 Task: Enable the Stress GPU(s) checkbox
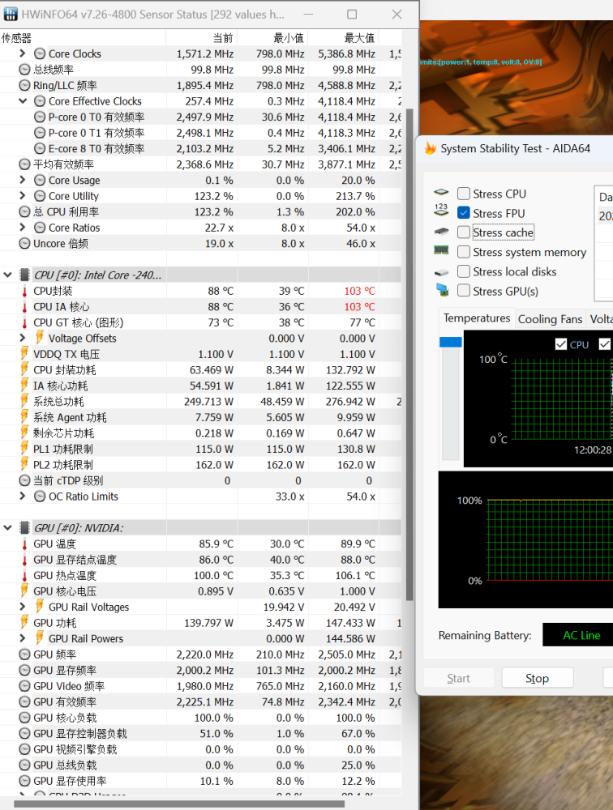pyautogui.click(x=464, y=291)
